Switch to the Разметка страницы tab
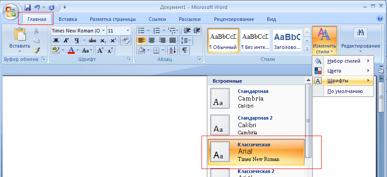The height and width of the screenshot is (177, 387). point(113,19)
